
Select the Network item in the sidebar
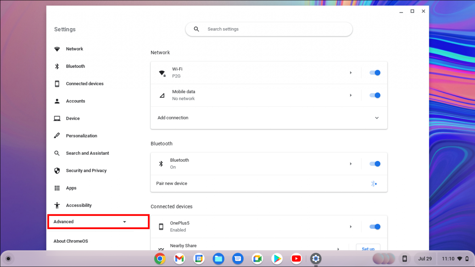tap(74, 49)
